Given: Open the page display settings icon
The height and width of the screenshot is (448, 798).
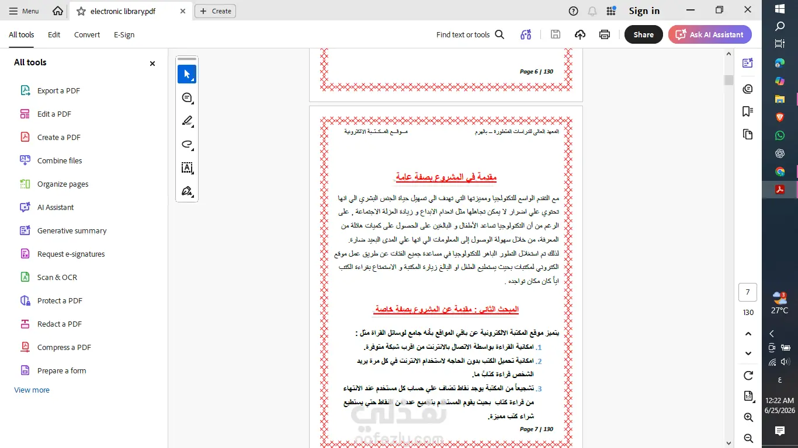Looking at the screenshot, I should pyautogui.click(x=748, y=397).
